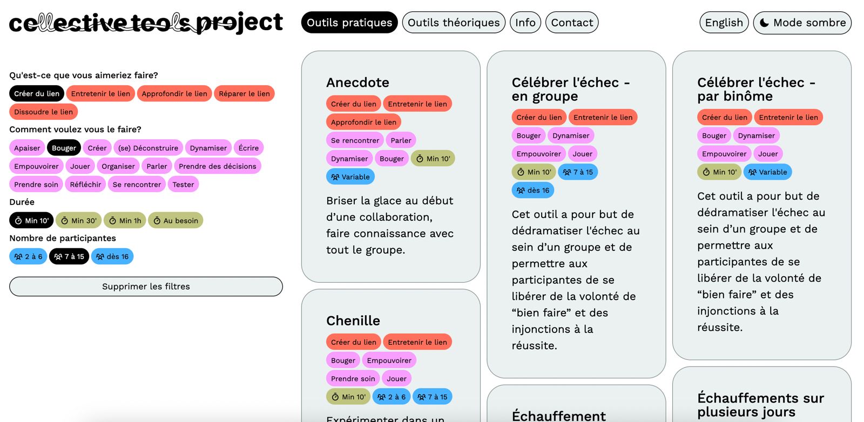Toggle the Min 10' duration filter
The height and width of the screenshot is (422, 864).
31,221
